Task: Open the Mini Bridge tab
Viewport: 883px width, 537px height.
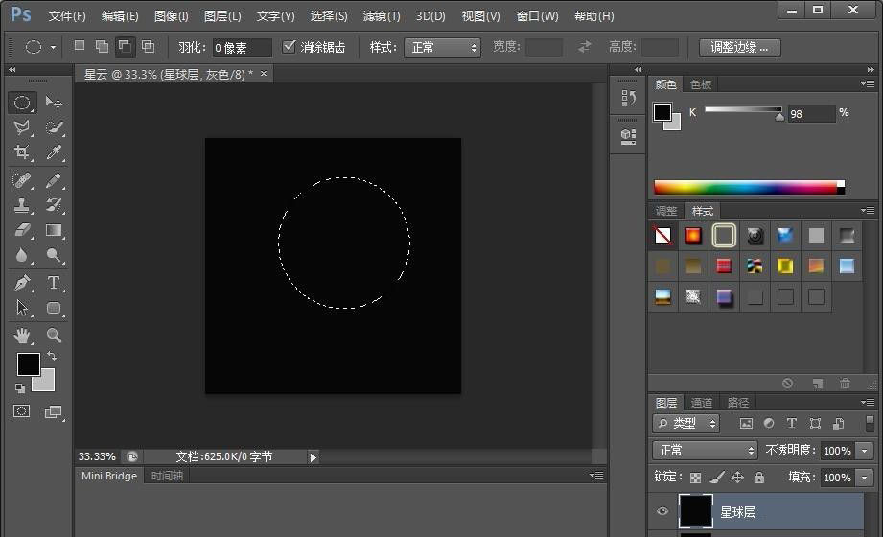Action: 109,476
